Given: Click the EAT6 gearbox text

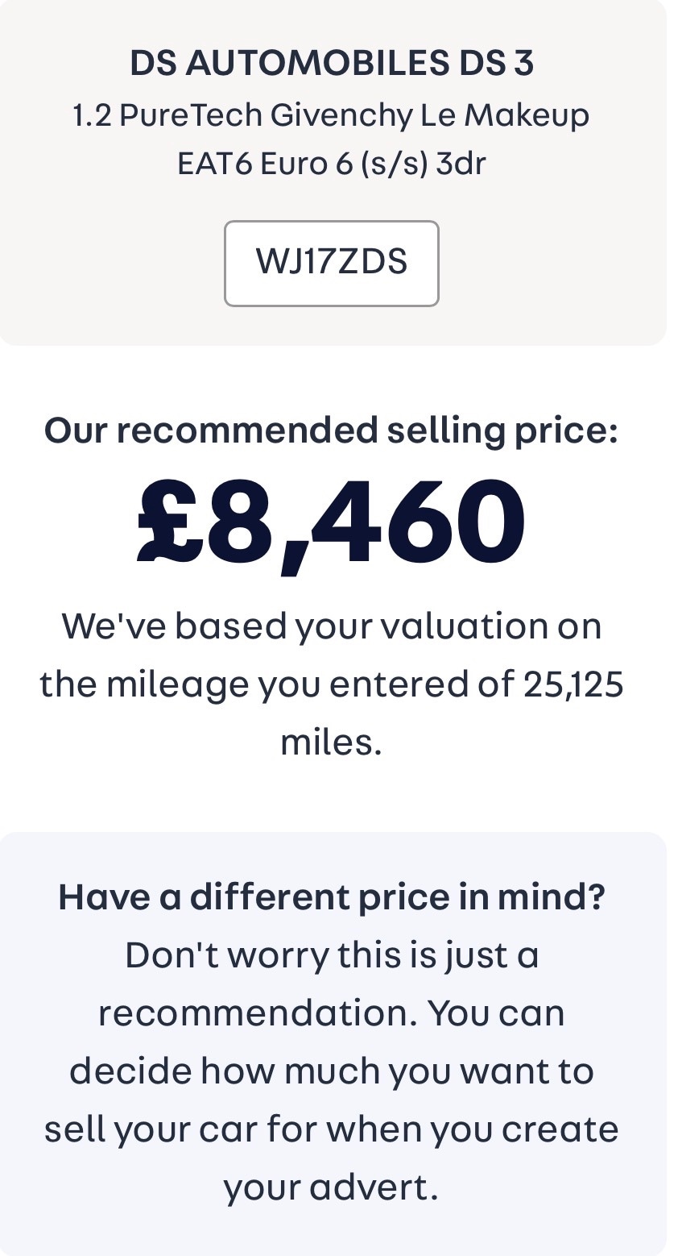Looking at the screenshot, I should [213, 164].
